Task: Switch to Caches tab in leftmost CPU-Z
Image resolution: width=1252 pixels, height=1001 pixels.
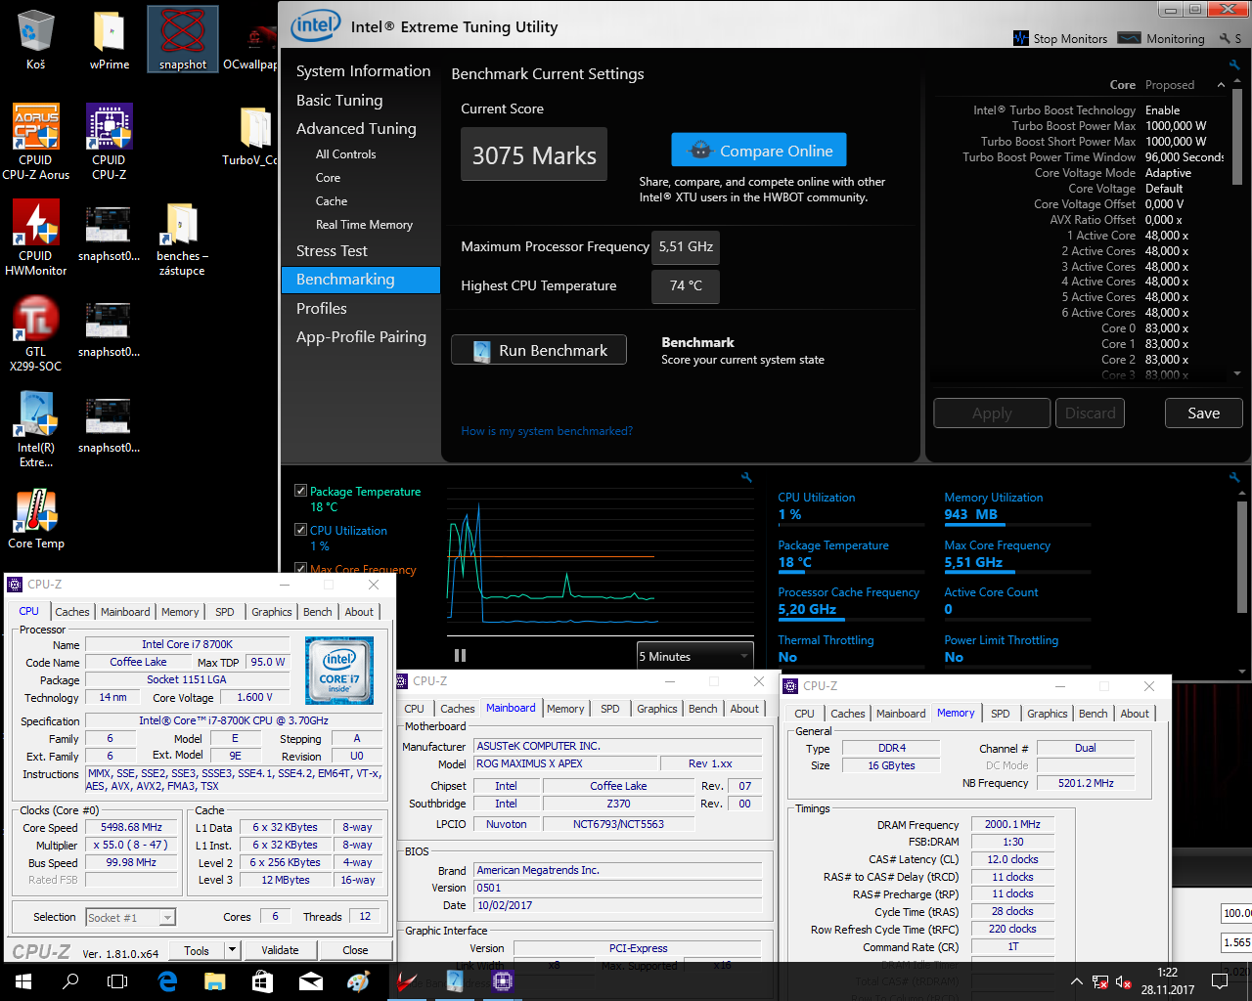Action: (x=72, y=612)
